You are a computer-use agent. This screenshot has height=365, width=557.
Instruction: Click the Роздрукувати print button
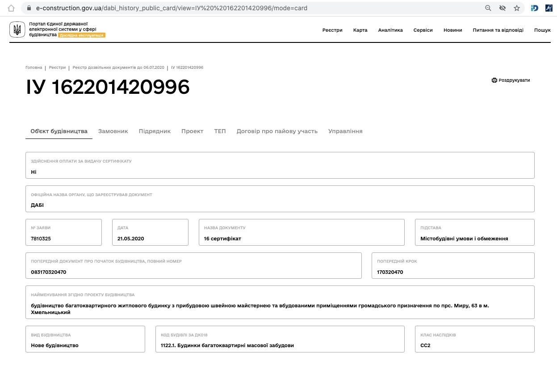511,80
